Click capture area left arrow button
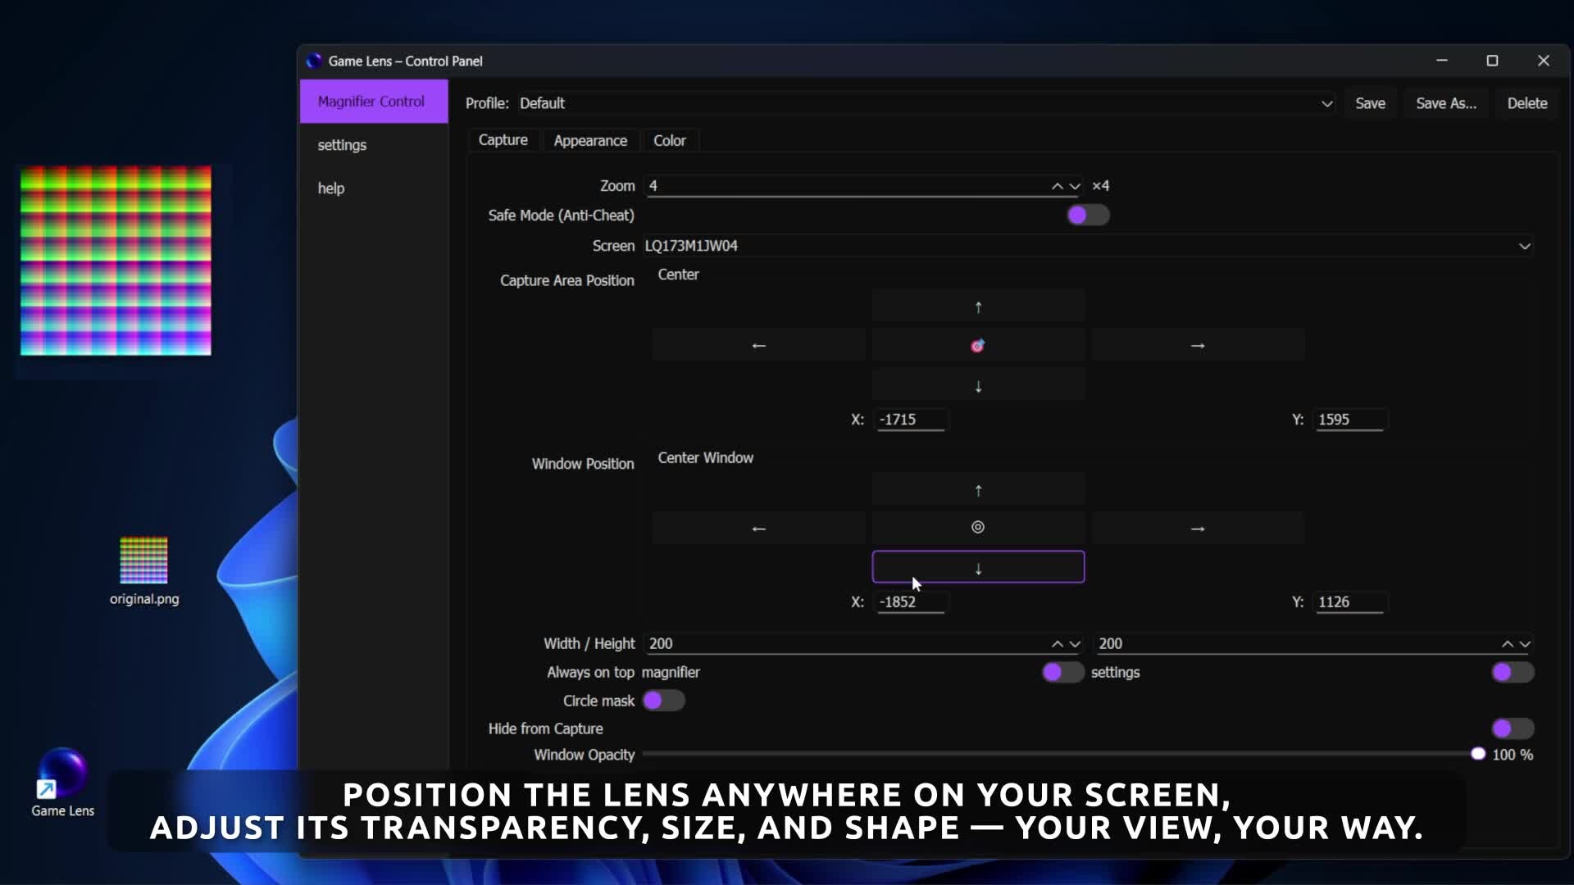This screenshot has width=1574, height=885. [758, 346]
